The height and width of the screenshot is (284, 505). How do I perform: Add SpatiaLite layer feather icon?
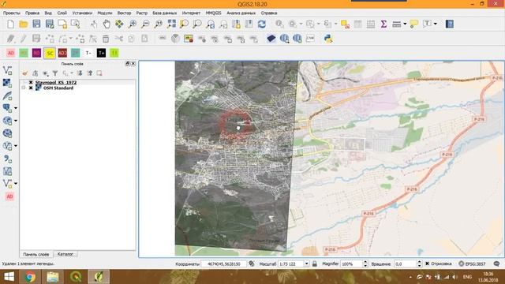click(7, 95)
